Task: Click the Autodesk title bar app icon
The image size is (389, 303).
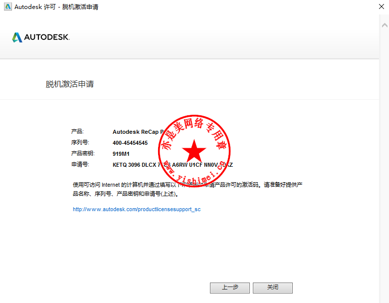Action: coord(8,6)
